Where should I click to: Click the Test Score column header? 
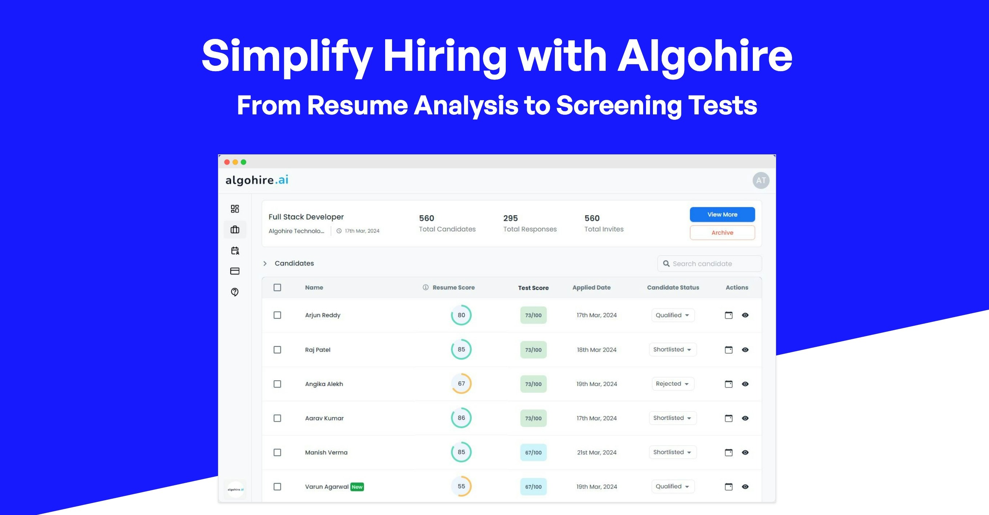click(x=533, y=288)
